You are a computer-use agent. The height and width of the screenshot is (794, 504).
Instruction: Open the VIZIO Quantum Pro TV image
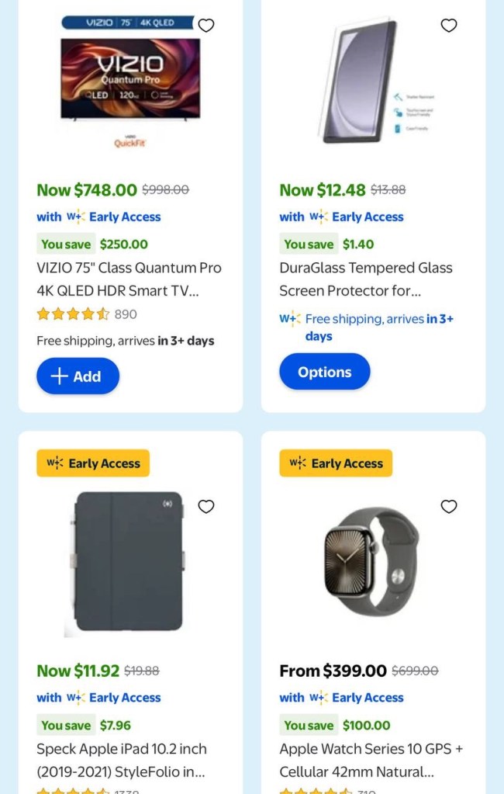130,81
